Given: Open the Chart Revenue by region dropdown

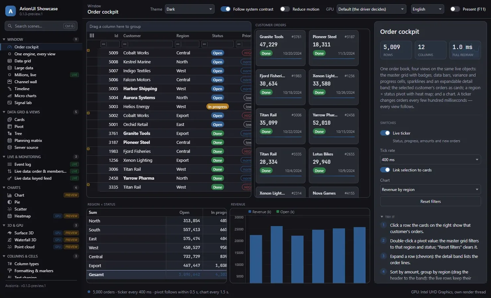Looking at the screenshot, I should [431, 189].
